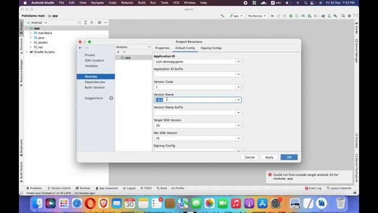Minimize the Modules list pane
378x213 pixels.
coord(149,47)
